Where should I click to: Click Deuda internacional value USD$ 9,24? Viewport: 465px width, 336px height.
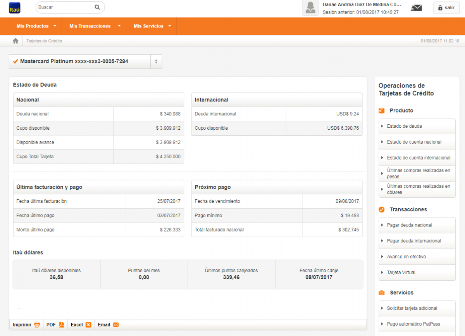coord(348,114)
